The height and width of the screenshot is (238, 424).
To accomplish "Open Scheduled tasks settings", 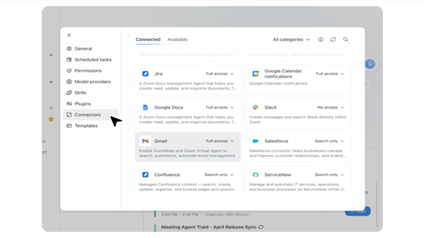I will tap(90, 60).
